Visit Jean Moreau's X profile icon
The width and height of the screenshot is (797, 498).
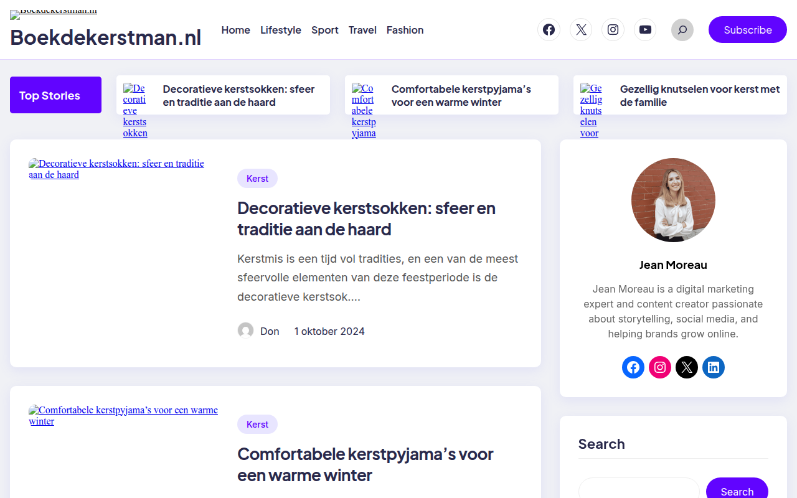[687, 367]
